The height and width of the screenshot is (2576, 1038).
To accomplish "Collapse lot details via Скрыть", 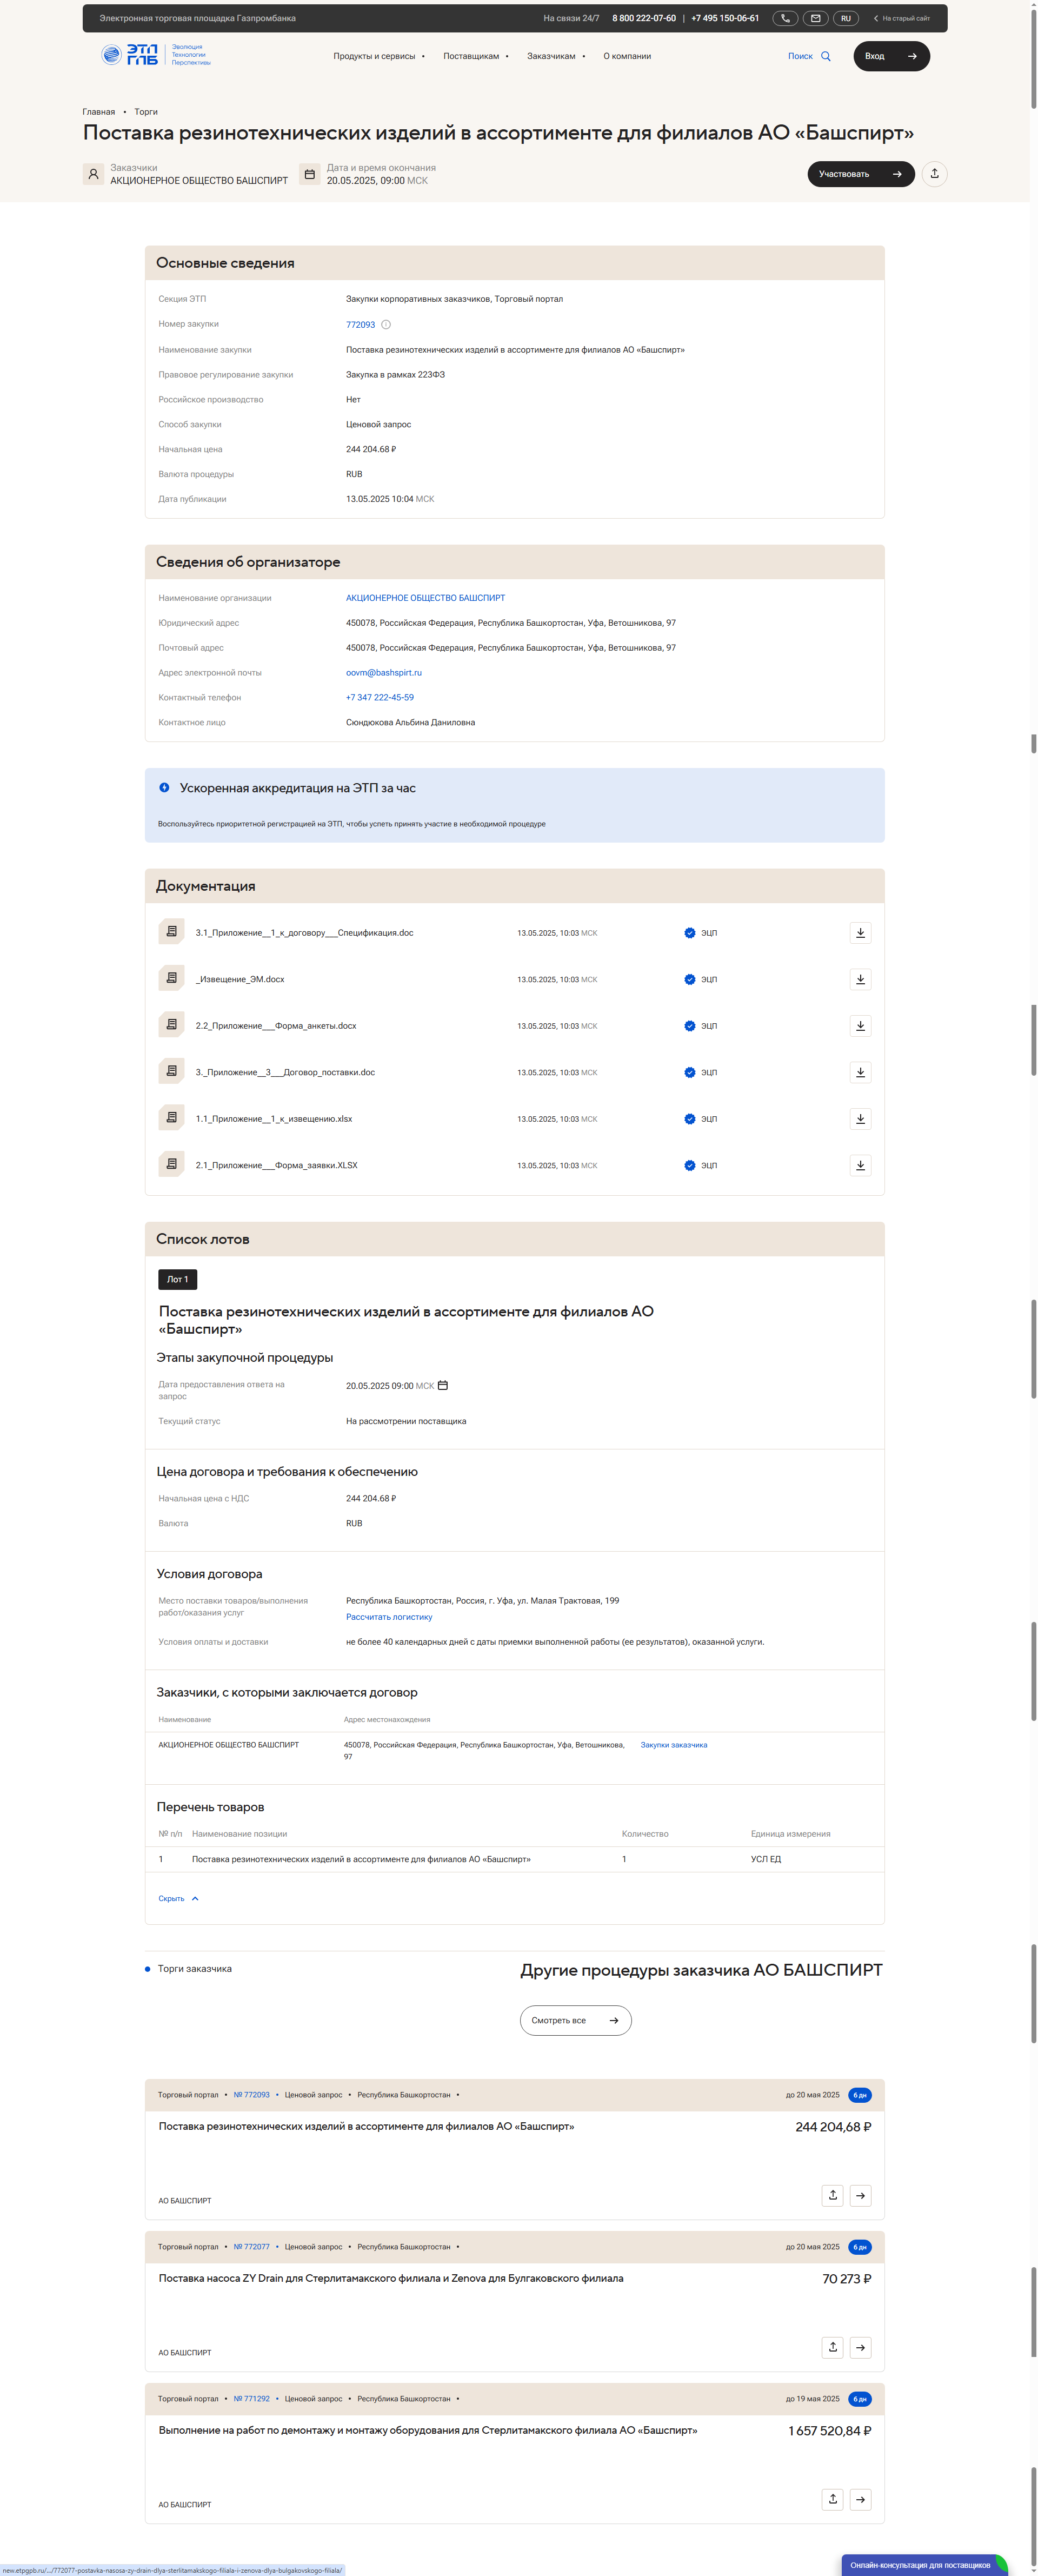I will pos(178,1898).
